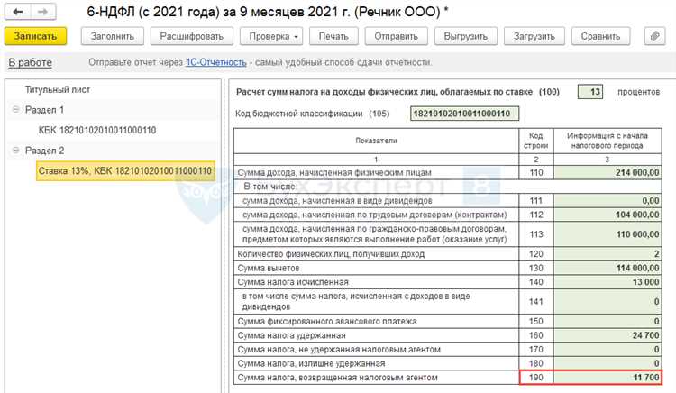Select the Раздел 2 tree label
Screen dimensions: 676x393
pyautogui.click(x=44, y=151)
